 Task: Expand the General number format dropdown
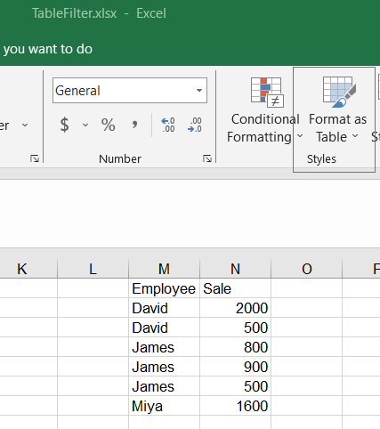pos(199,91)
